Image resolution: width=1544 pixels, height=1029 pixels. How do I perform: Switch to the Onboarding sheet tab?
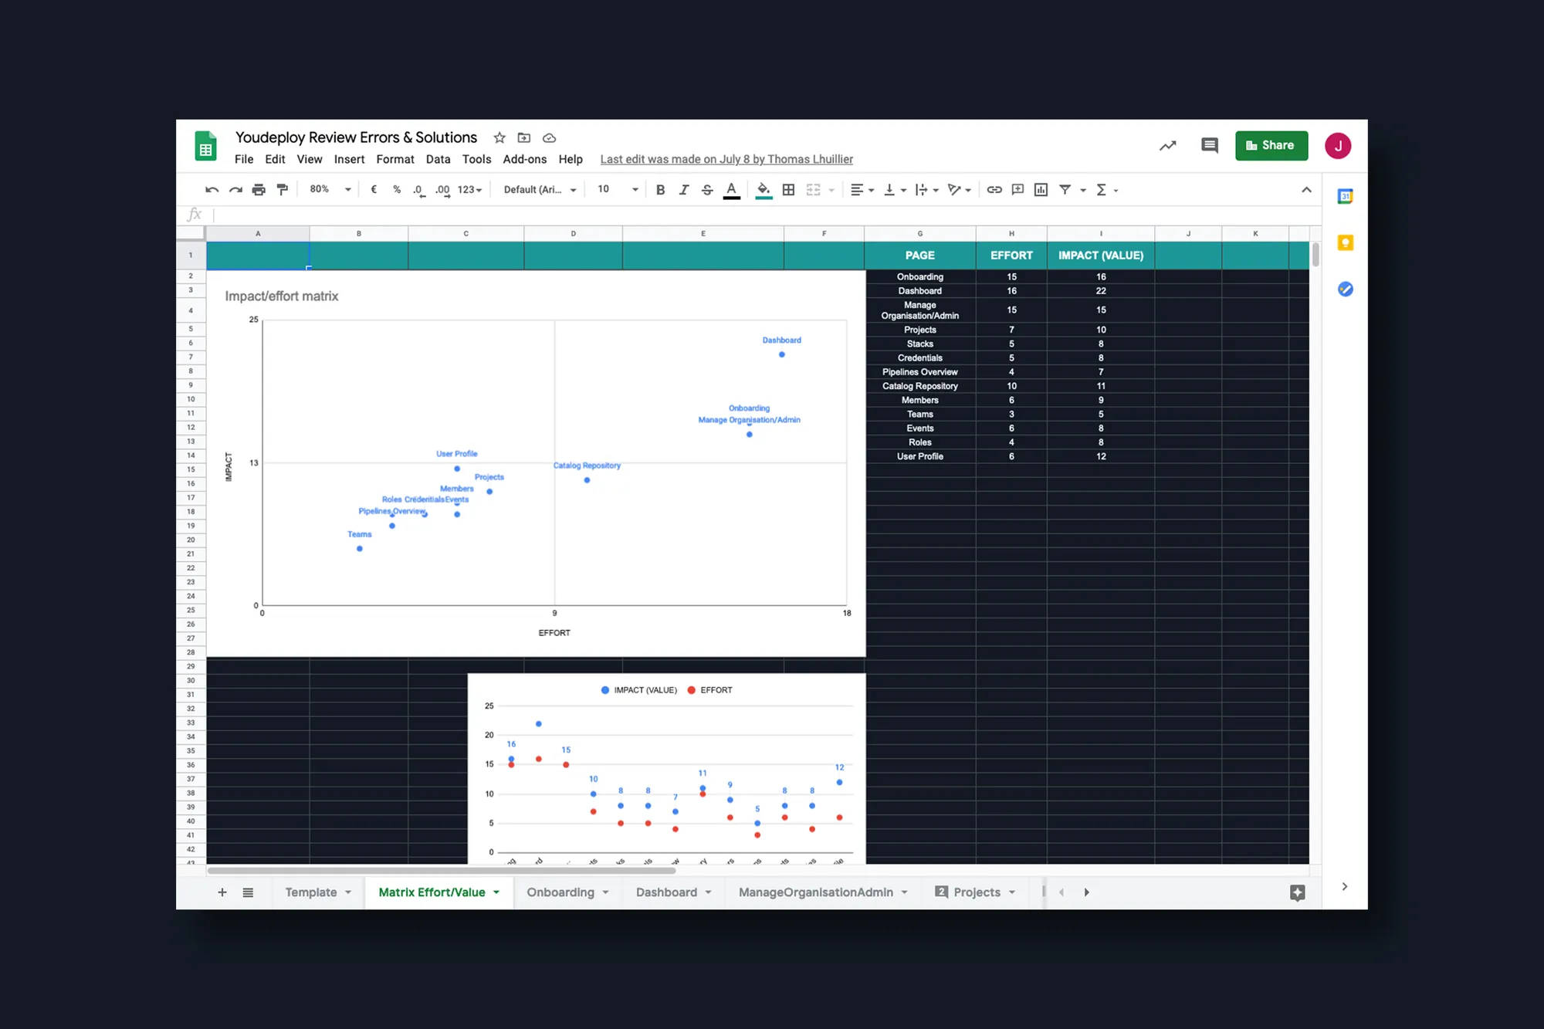[x=560, y=892]
